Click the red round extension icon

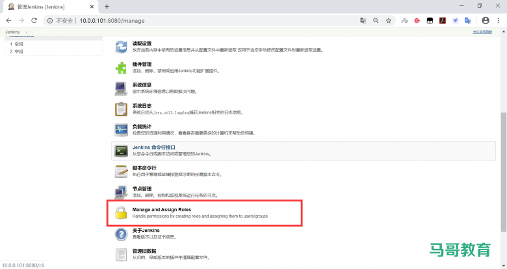417,21
